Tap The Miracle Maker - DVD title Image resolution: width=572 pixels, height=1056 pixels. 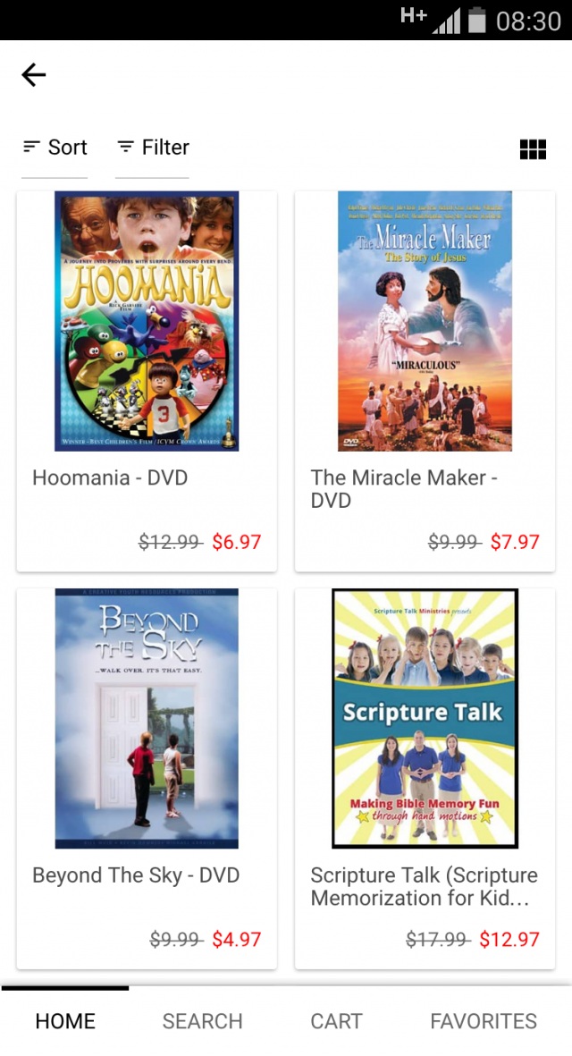404,489
